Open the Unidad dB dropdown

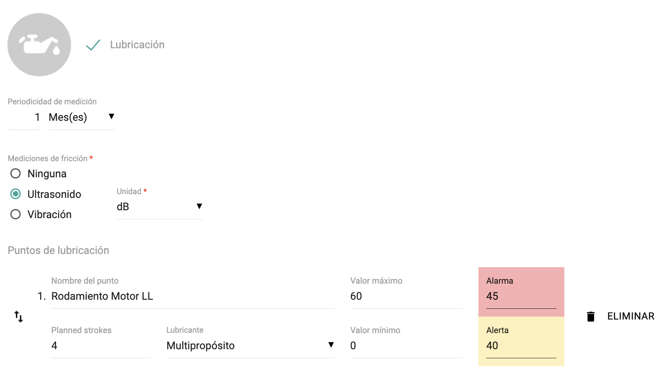pyautogui.click(x=159, y=207)
